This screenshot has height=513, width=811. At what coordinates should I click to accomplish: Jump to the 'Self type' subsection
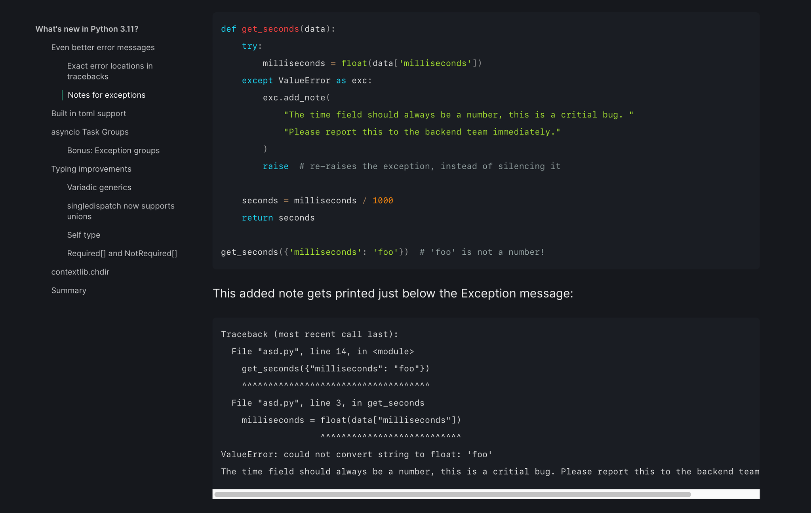pyautogui.click(x=84, y=235)
